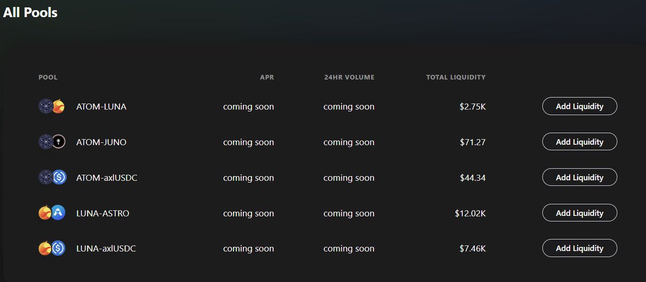Click the ATOM-axlUSDC pool token pair icon
Image resolution: width=646 pixels, height=282 pixels.
click(x=52, y=178)
